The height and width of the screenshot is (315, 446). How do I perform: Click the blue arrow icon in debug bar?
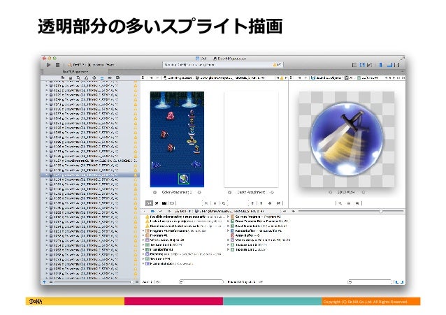click(x=152, y=211)
